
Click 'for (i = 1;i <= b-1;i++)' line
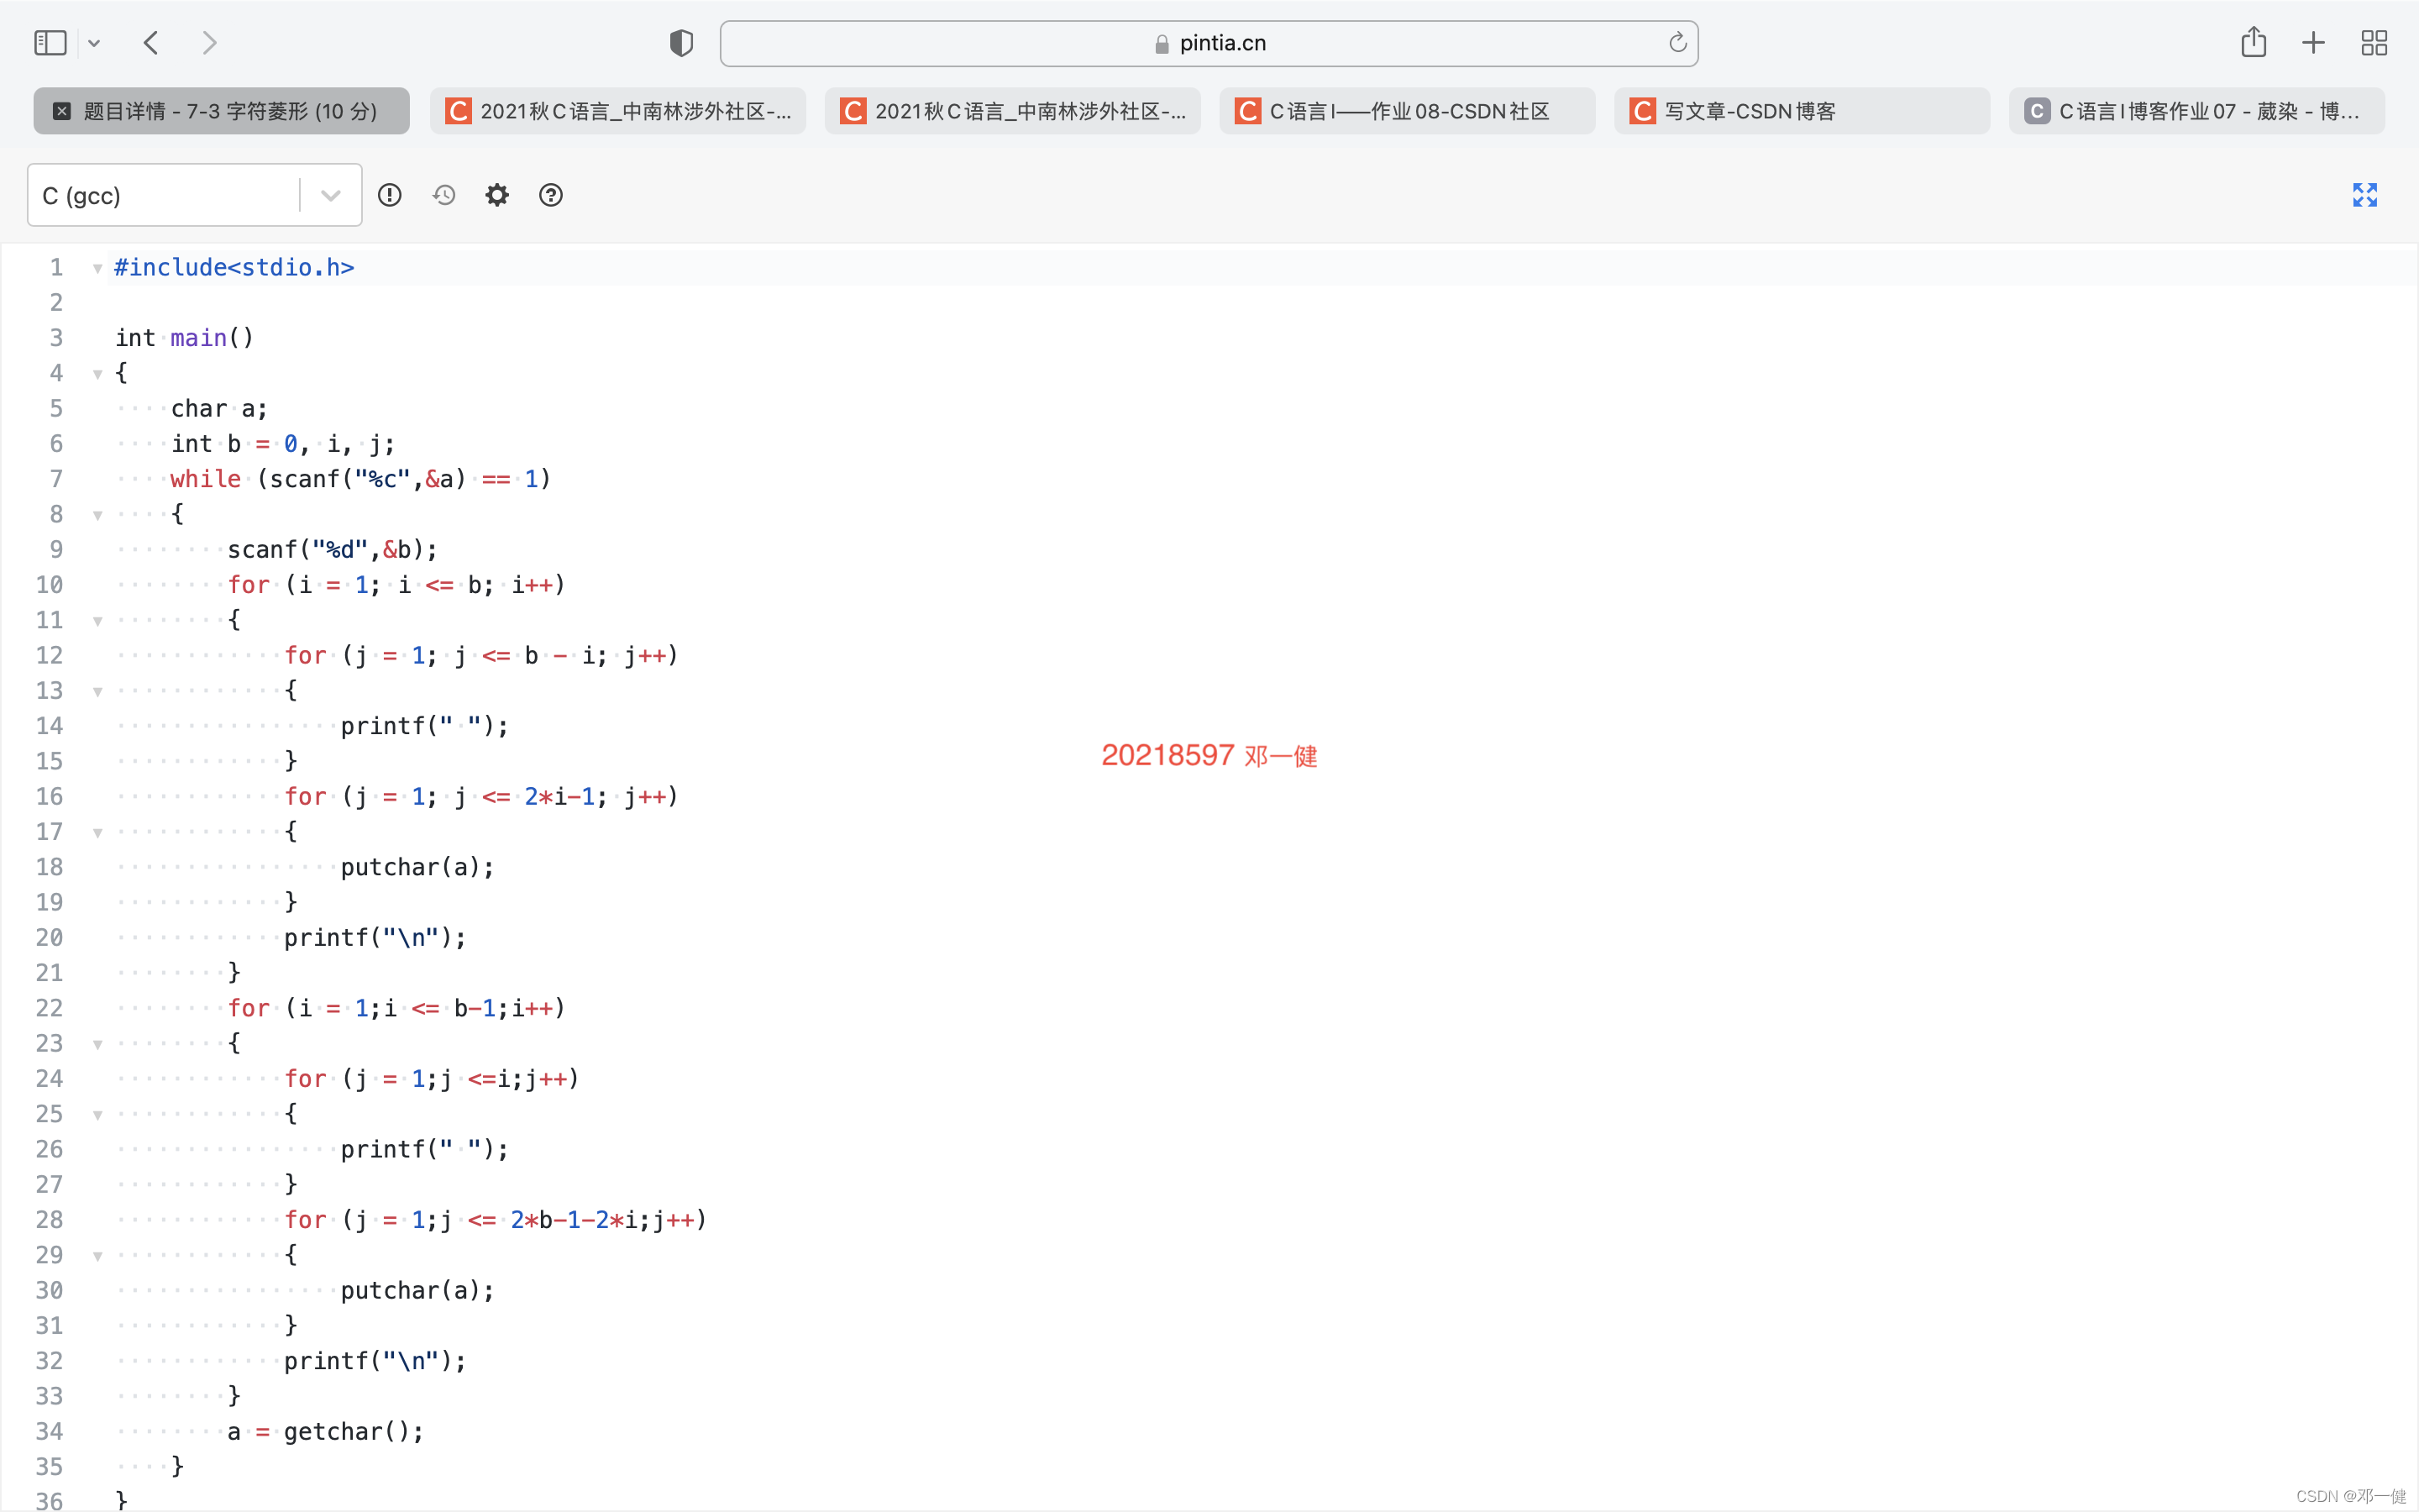click(x=396, y=1008)
